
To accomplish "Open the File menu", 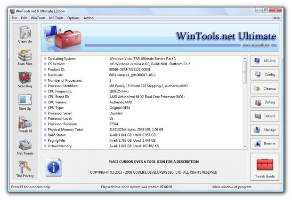I will [x=14, y=18].
